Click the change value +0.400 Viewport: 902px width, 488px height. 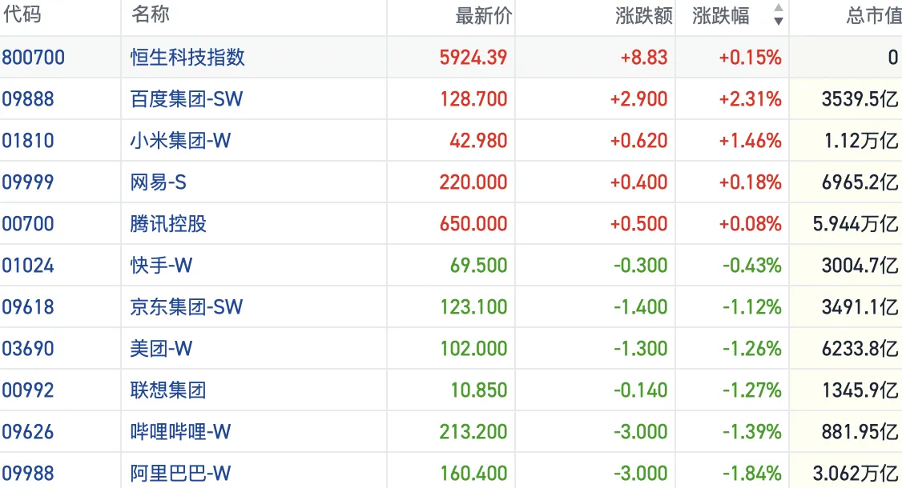pos(638,182)
